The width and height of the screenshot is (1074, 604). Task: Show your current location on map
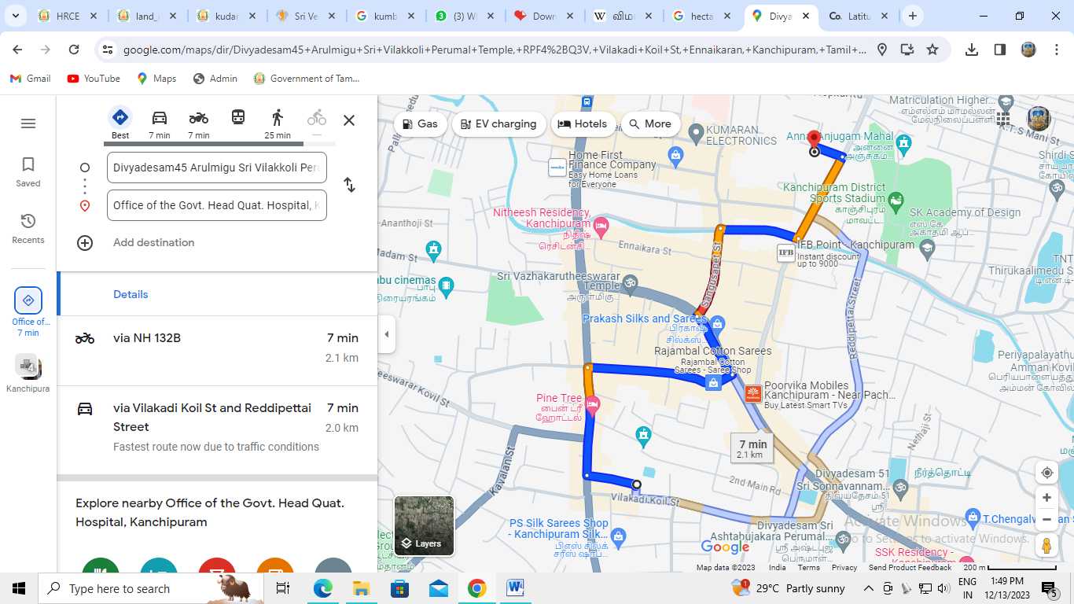[1046, 473]
